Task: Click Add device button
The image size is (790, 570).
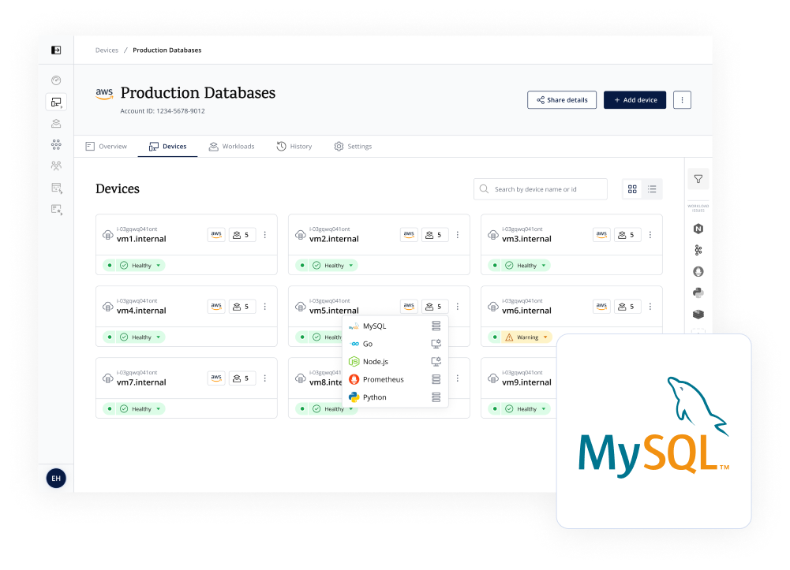Action: point(635,99)
